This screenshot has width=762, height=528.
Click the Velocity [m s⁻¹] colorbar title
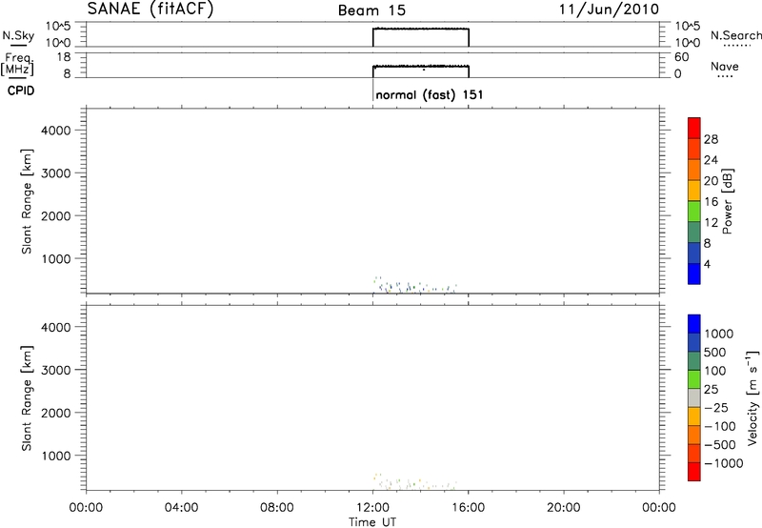pyautogui.click(x=752, y=397)
